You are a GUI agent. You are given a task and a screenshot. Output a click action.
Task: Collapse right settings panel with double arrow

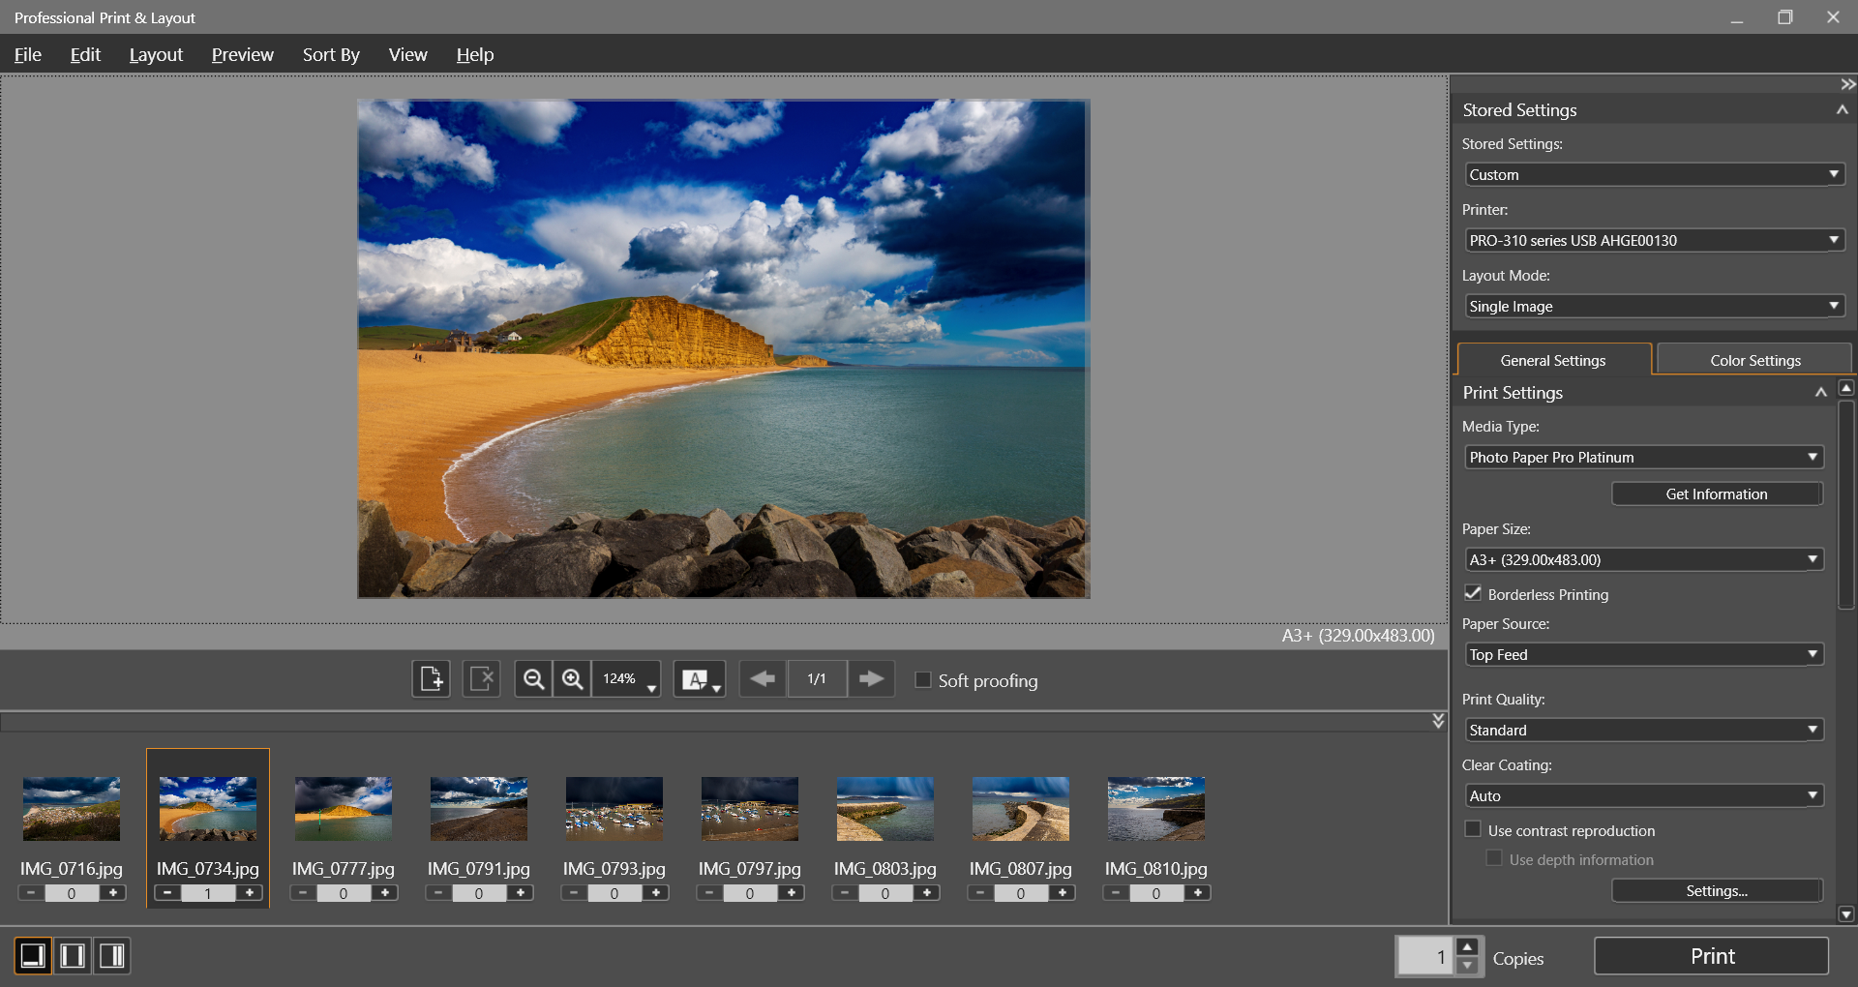(x=1847, y=84)
